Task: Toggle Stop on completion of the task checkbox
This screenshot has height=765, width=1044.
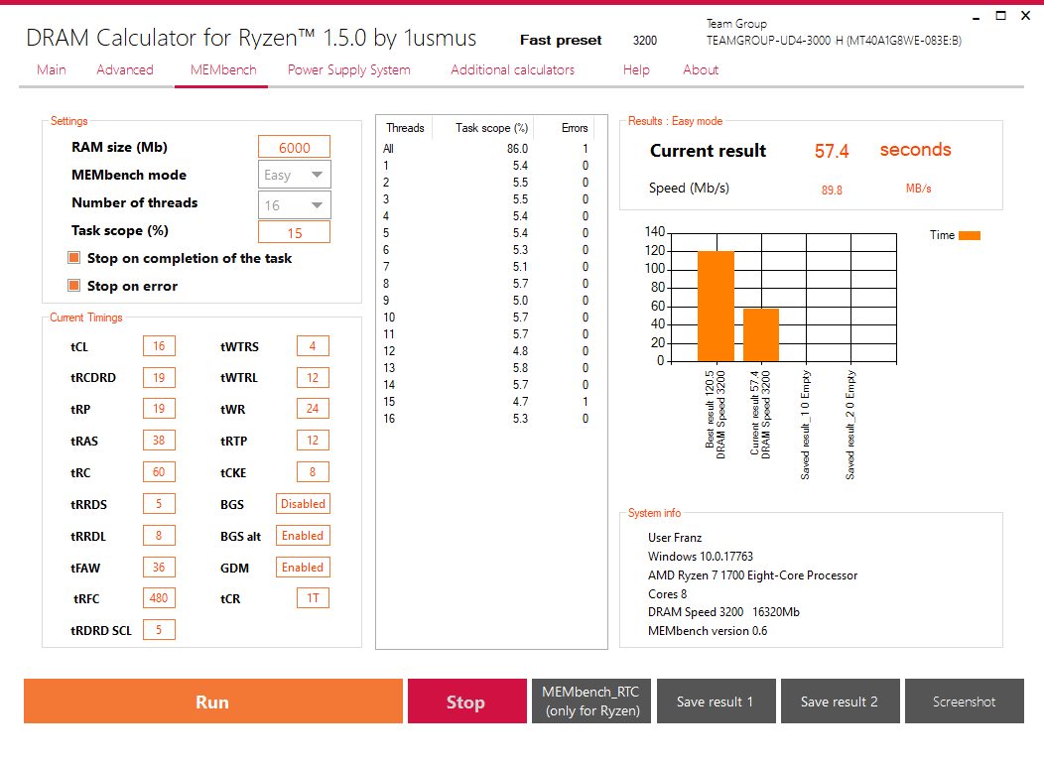Action: coord(74,258)
